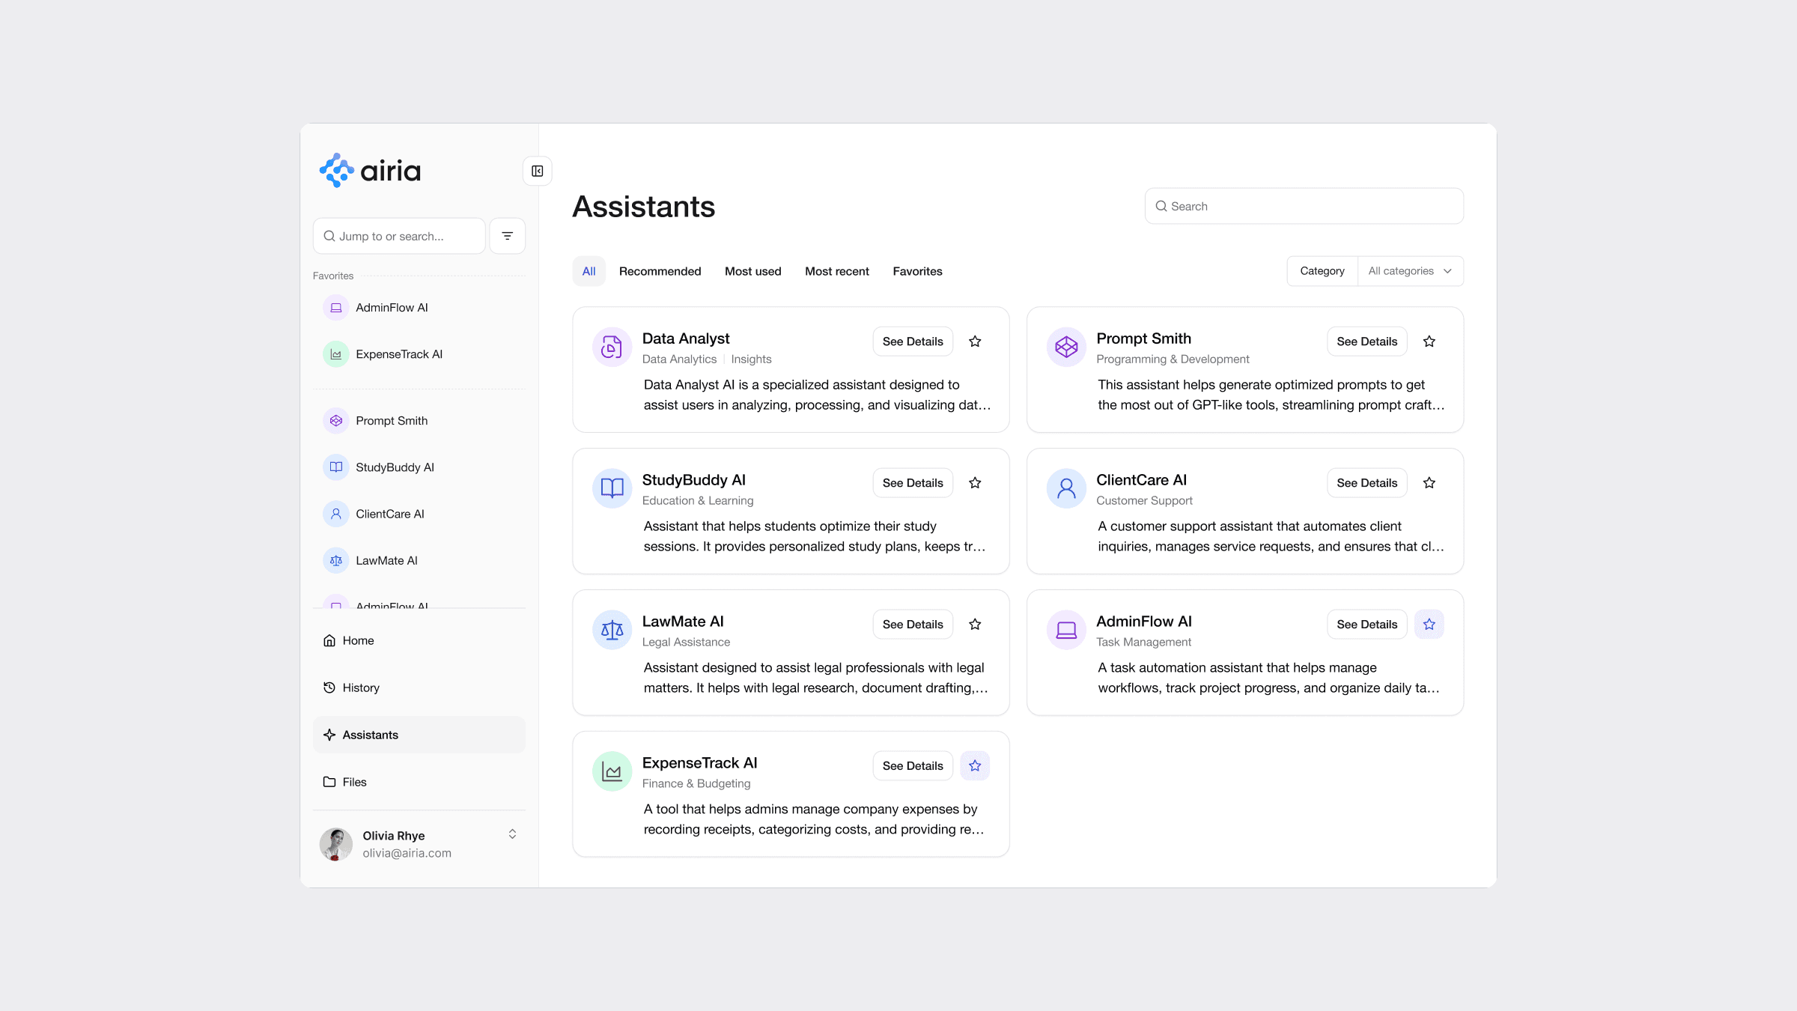
Task: Click the Assistants search field
Action: 1303,206
